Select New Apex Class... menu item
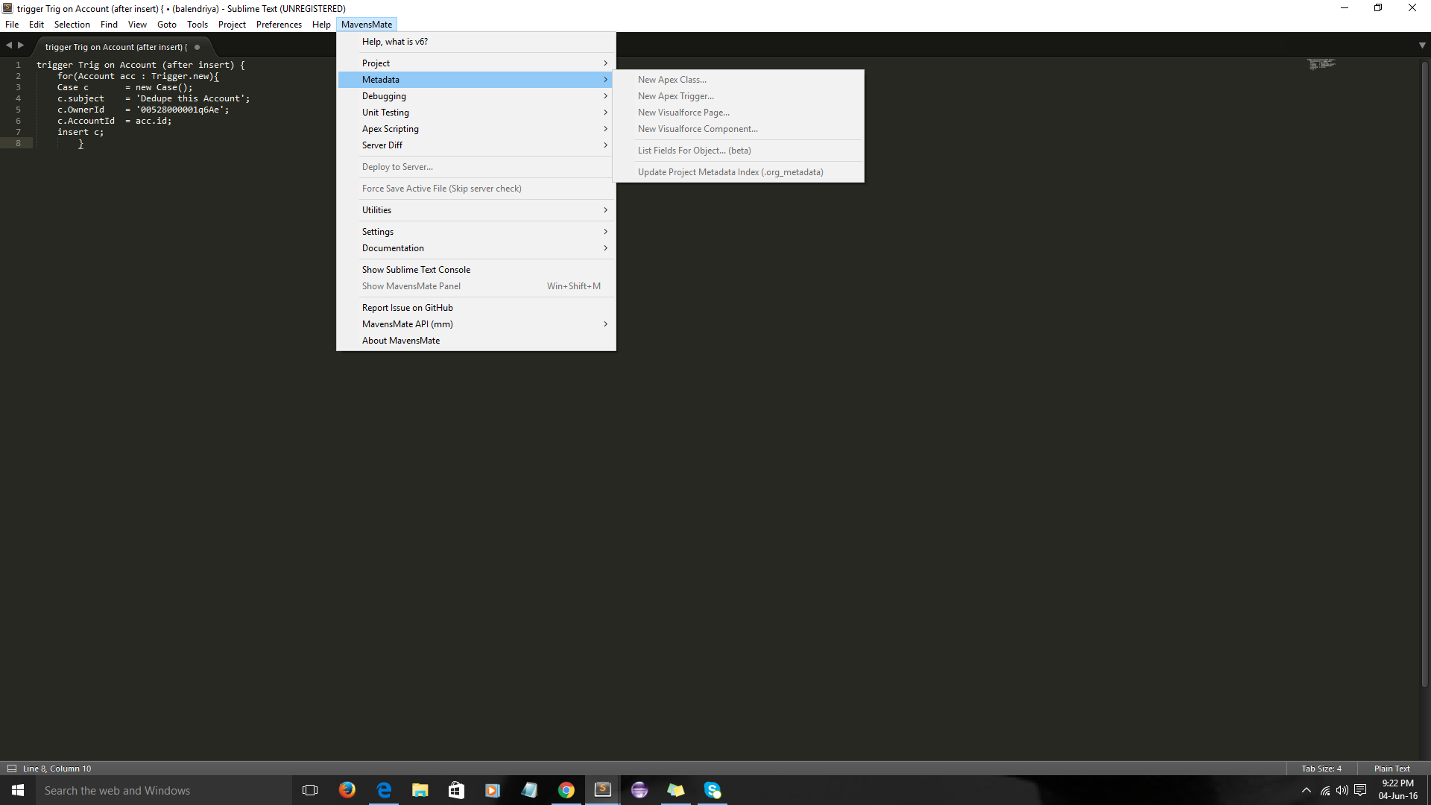 pos(672,80)
